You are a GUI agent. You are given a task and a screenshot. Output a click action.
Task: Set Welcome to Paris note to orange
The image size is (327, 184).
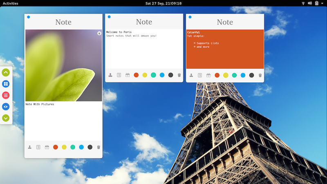136,75
